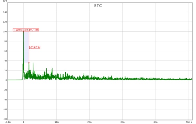Click the green reflection peak near 9m
196x124 pixels.
[52, 68]
